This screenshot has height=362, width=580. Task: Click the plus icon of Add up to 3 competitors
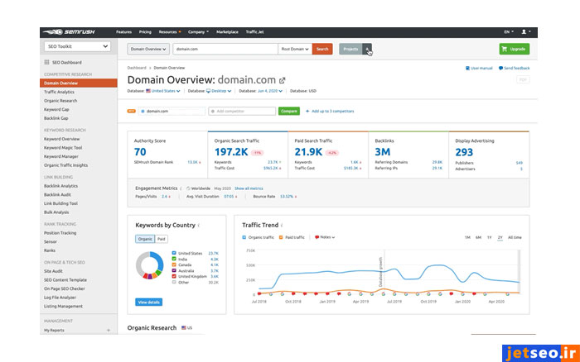(307, 111)
